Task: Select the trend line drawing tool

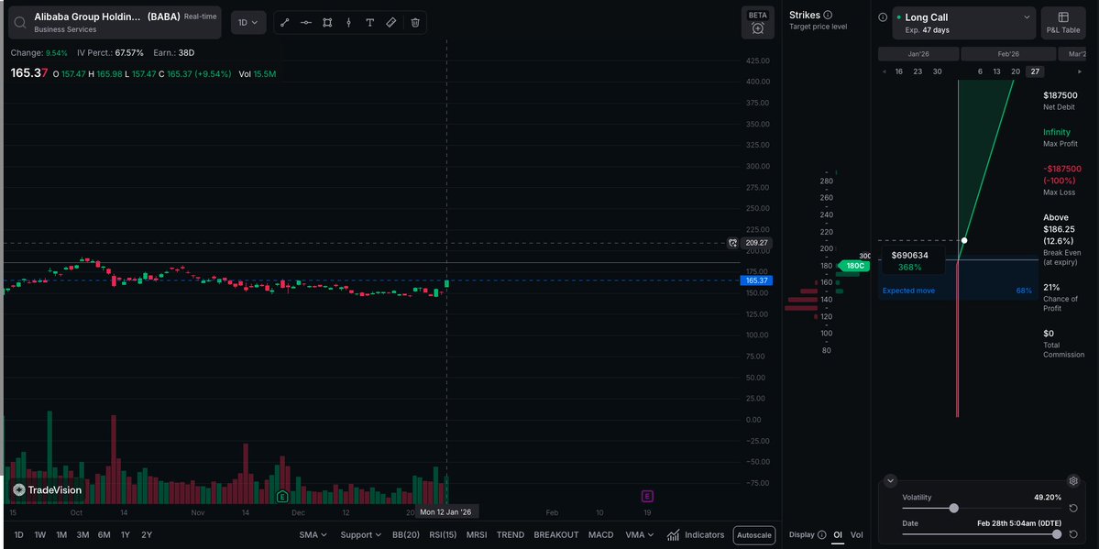Action: [x=284, y=22]
